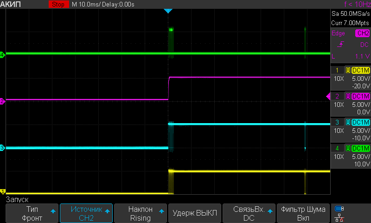
Task: Click the up arrow on Наклон button
Action: (161, 211)
